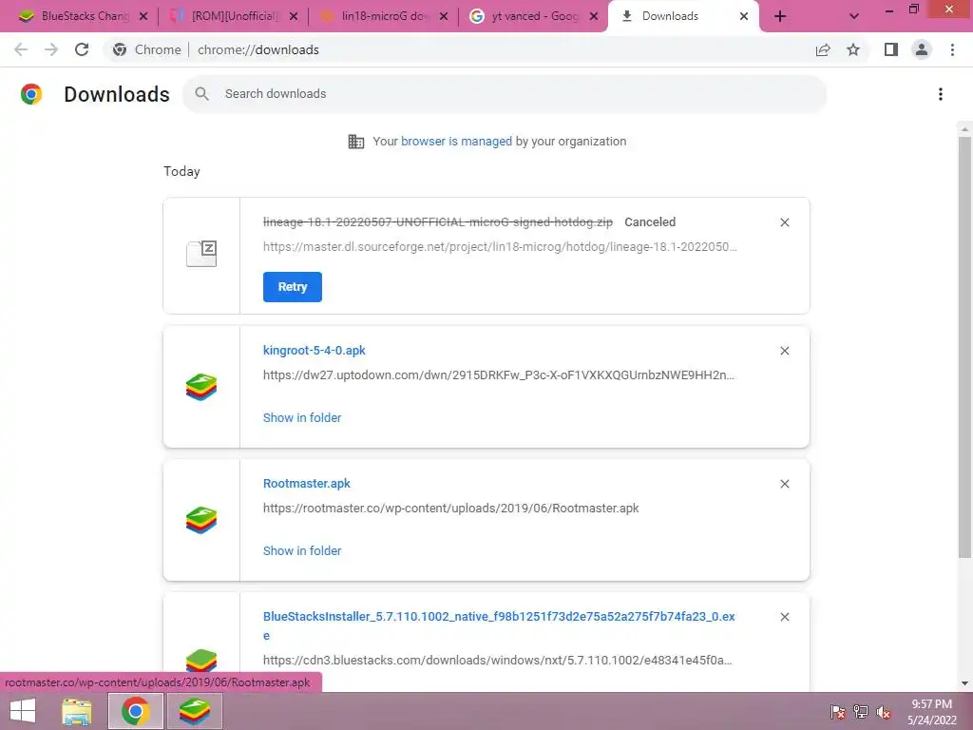Image resolution: width=973 pixels, height=730 pixels.
Task: Open the side panel icon
Action: (x=891, y=49)
